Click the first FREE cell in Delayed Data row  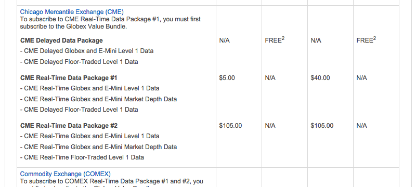(275, 40)
